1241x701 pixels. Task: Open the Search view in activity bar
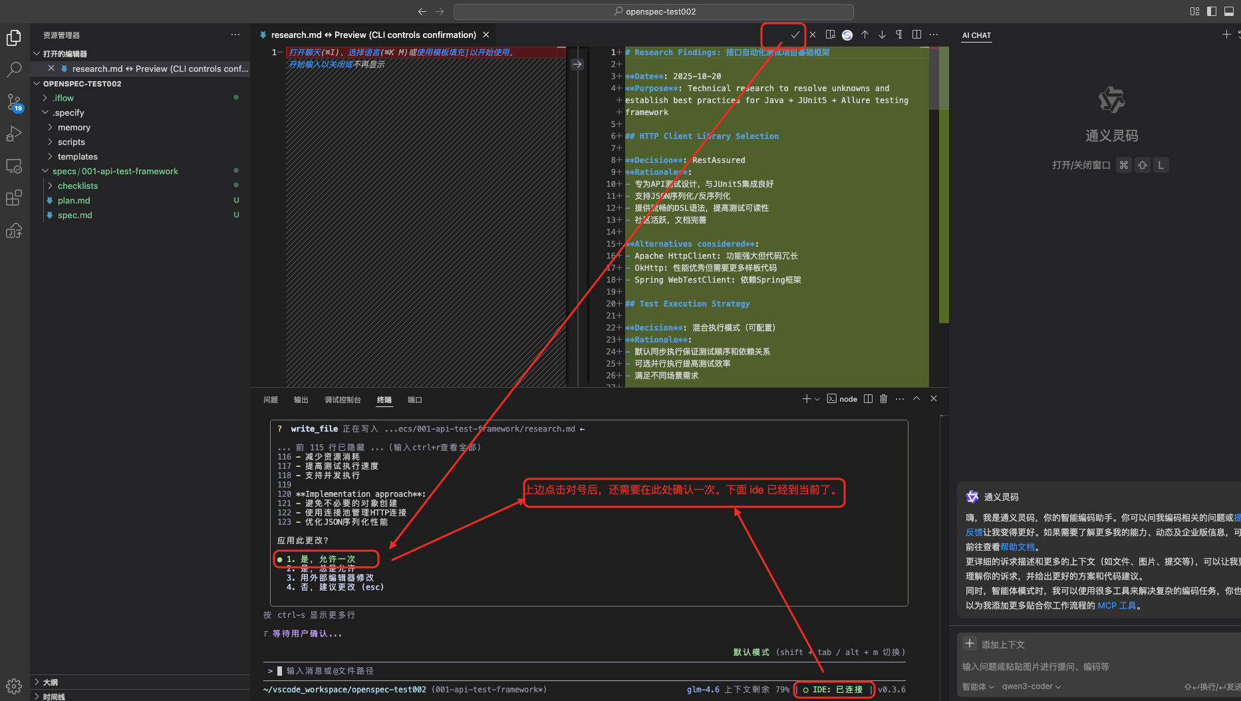click(x=14, y=69)
